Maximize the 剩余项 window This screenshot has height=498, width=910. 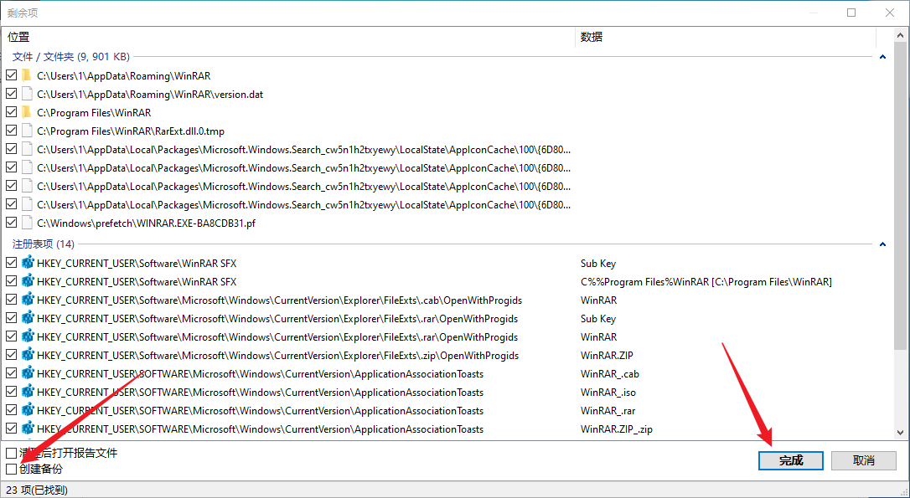(x=851, y=13)
